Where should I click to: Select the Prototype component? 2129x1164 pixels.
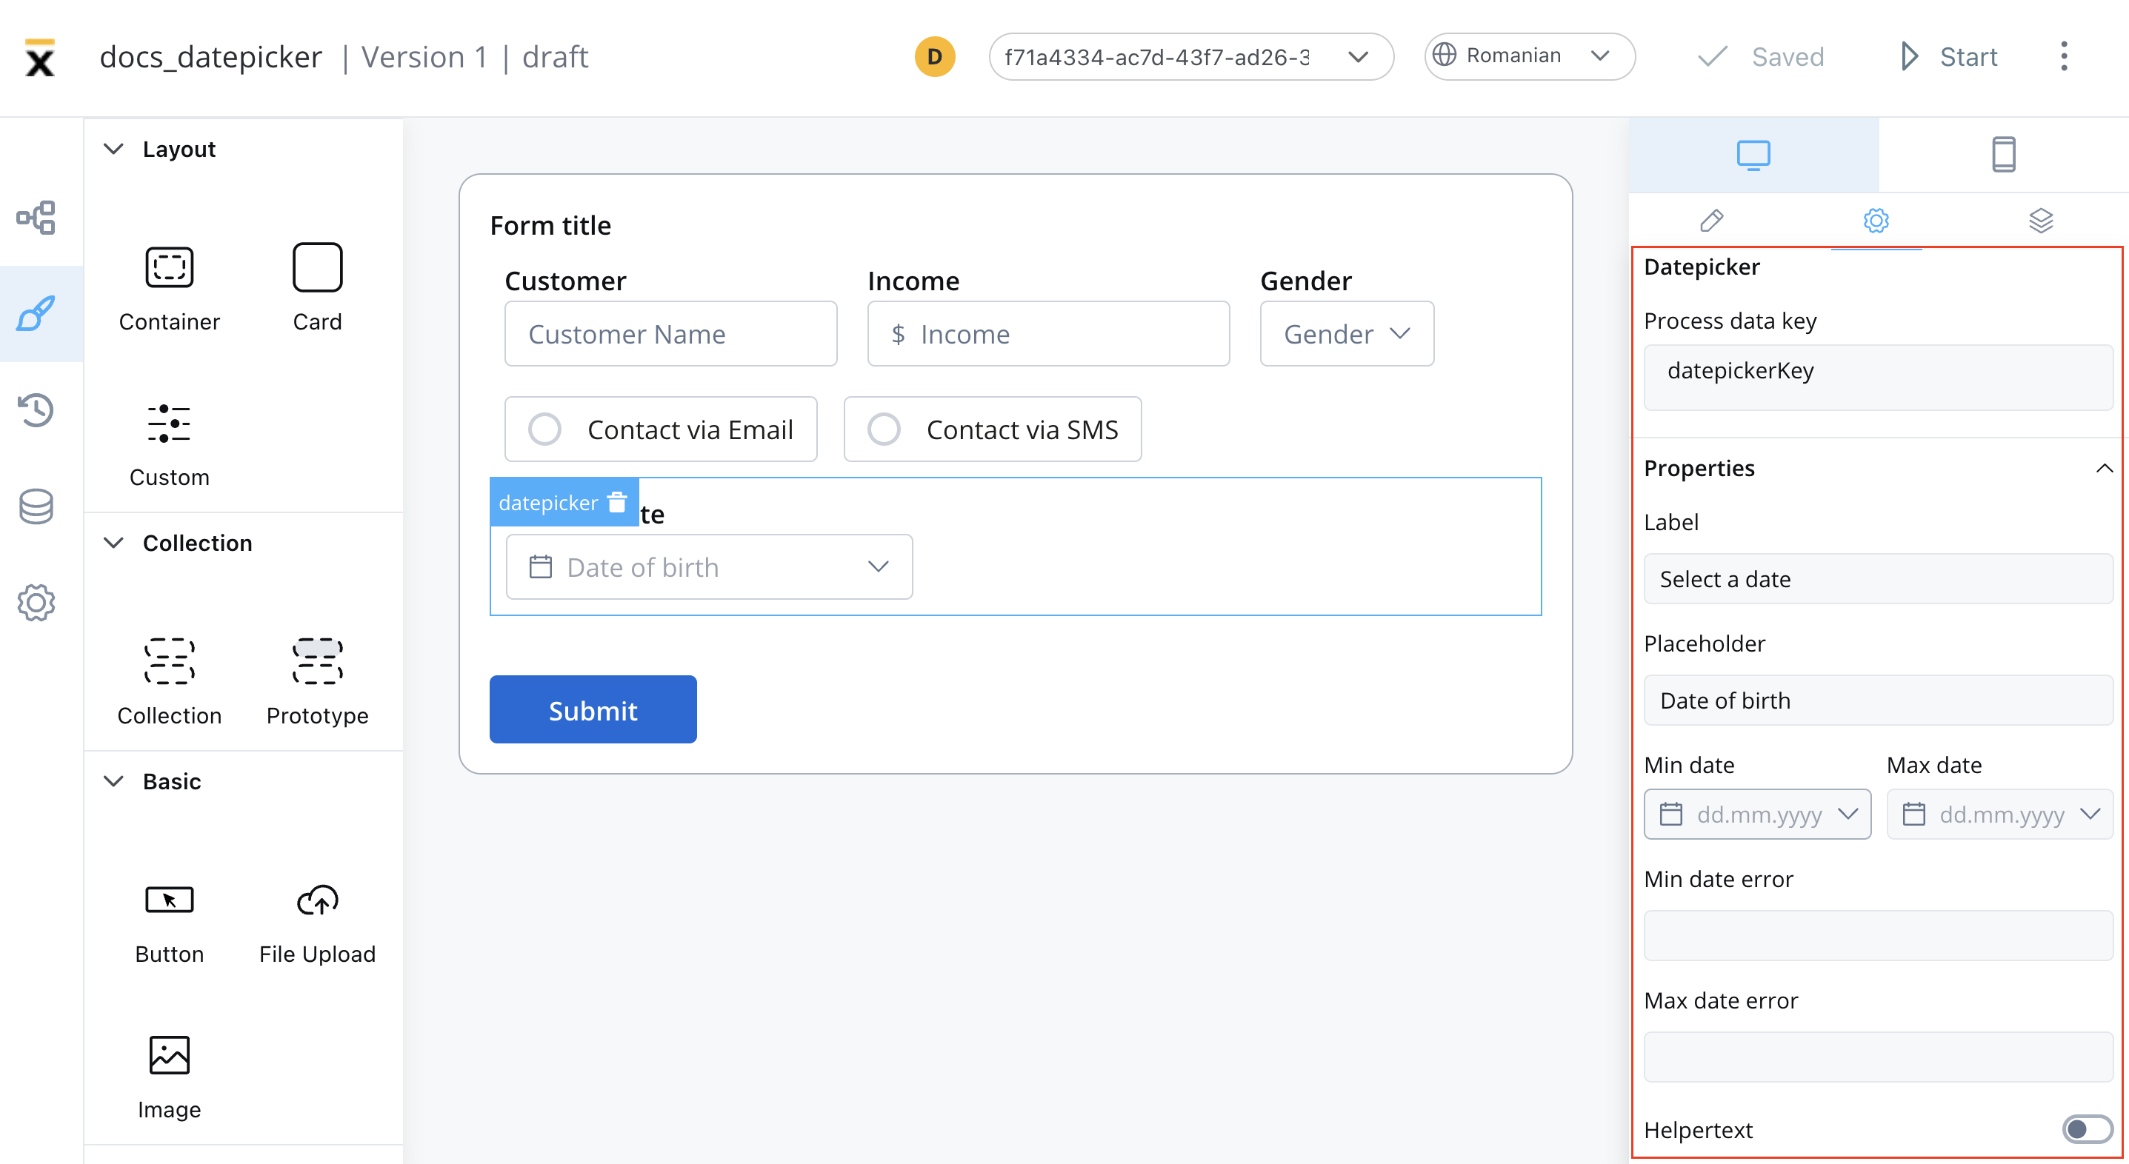coord(317,683)
